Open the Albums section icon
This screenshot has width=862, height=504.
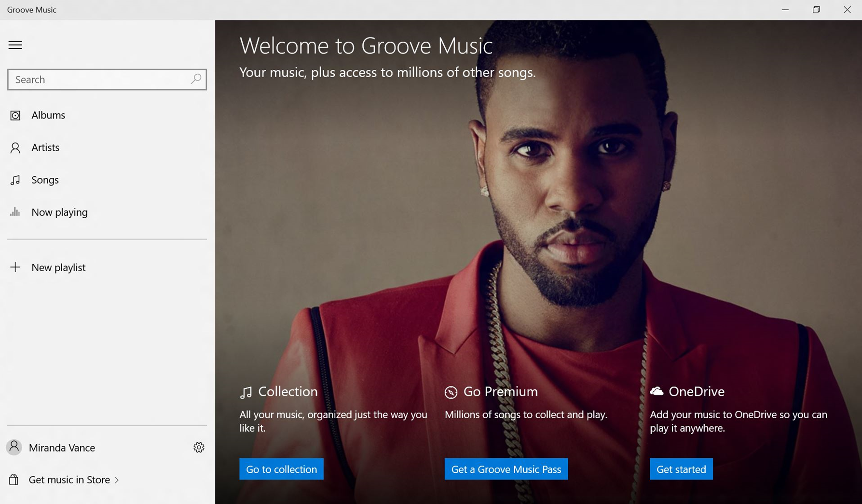[x=15, y=115]
